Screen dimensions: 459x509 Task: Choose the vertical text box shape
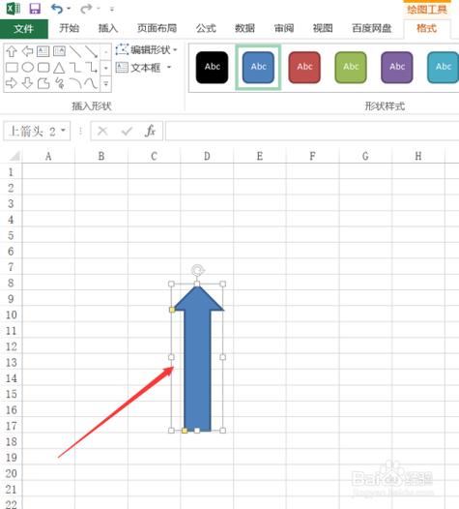59,51
